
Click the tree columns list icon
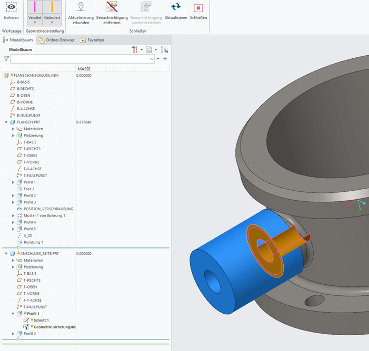(149, 49)
